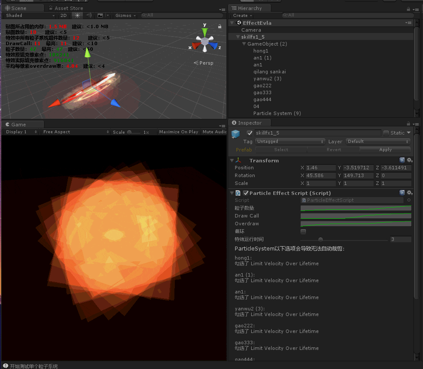Toggle scene audio speaker icon

89,15
